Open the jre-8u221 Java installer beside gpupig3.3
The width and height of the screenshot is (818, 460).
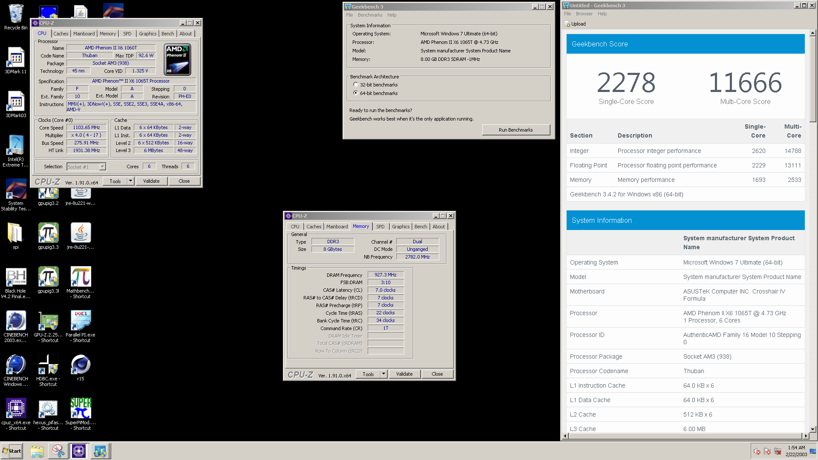(81, 236)
